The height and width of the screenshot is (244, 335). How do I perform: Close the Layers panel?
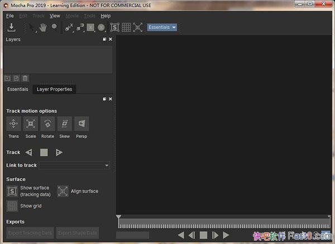pos(110,39)
